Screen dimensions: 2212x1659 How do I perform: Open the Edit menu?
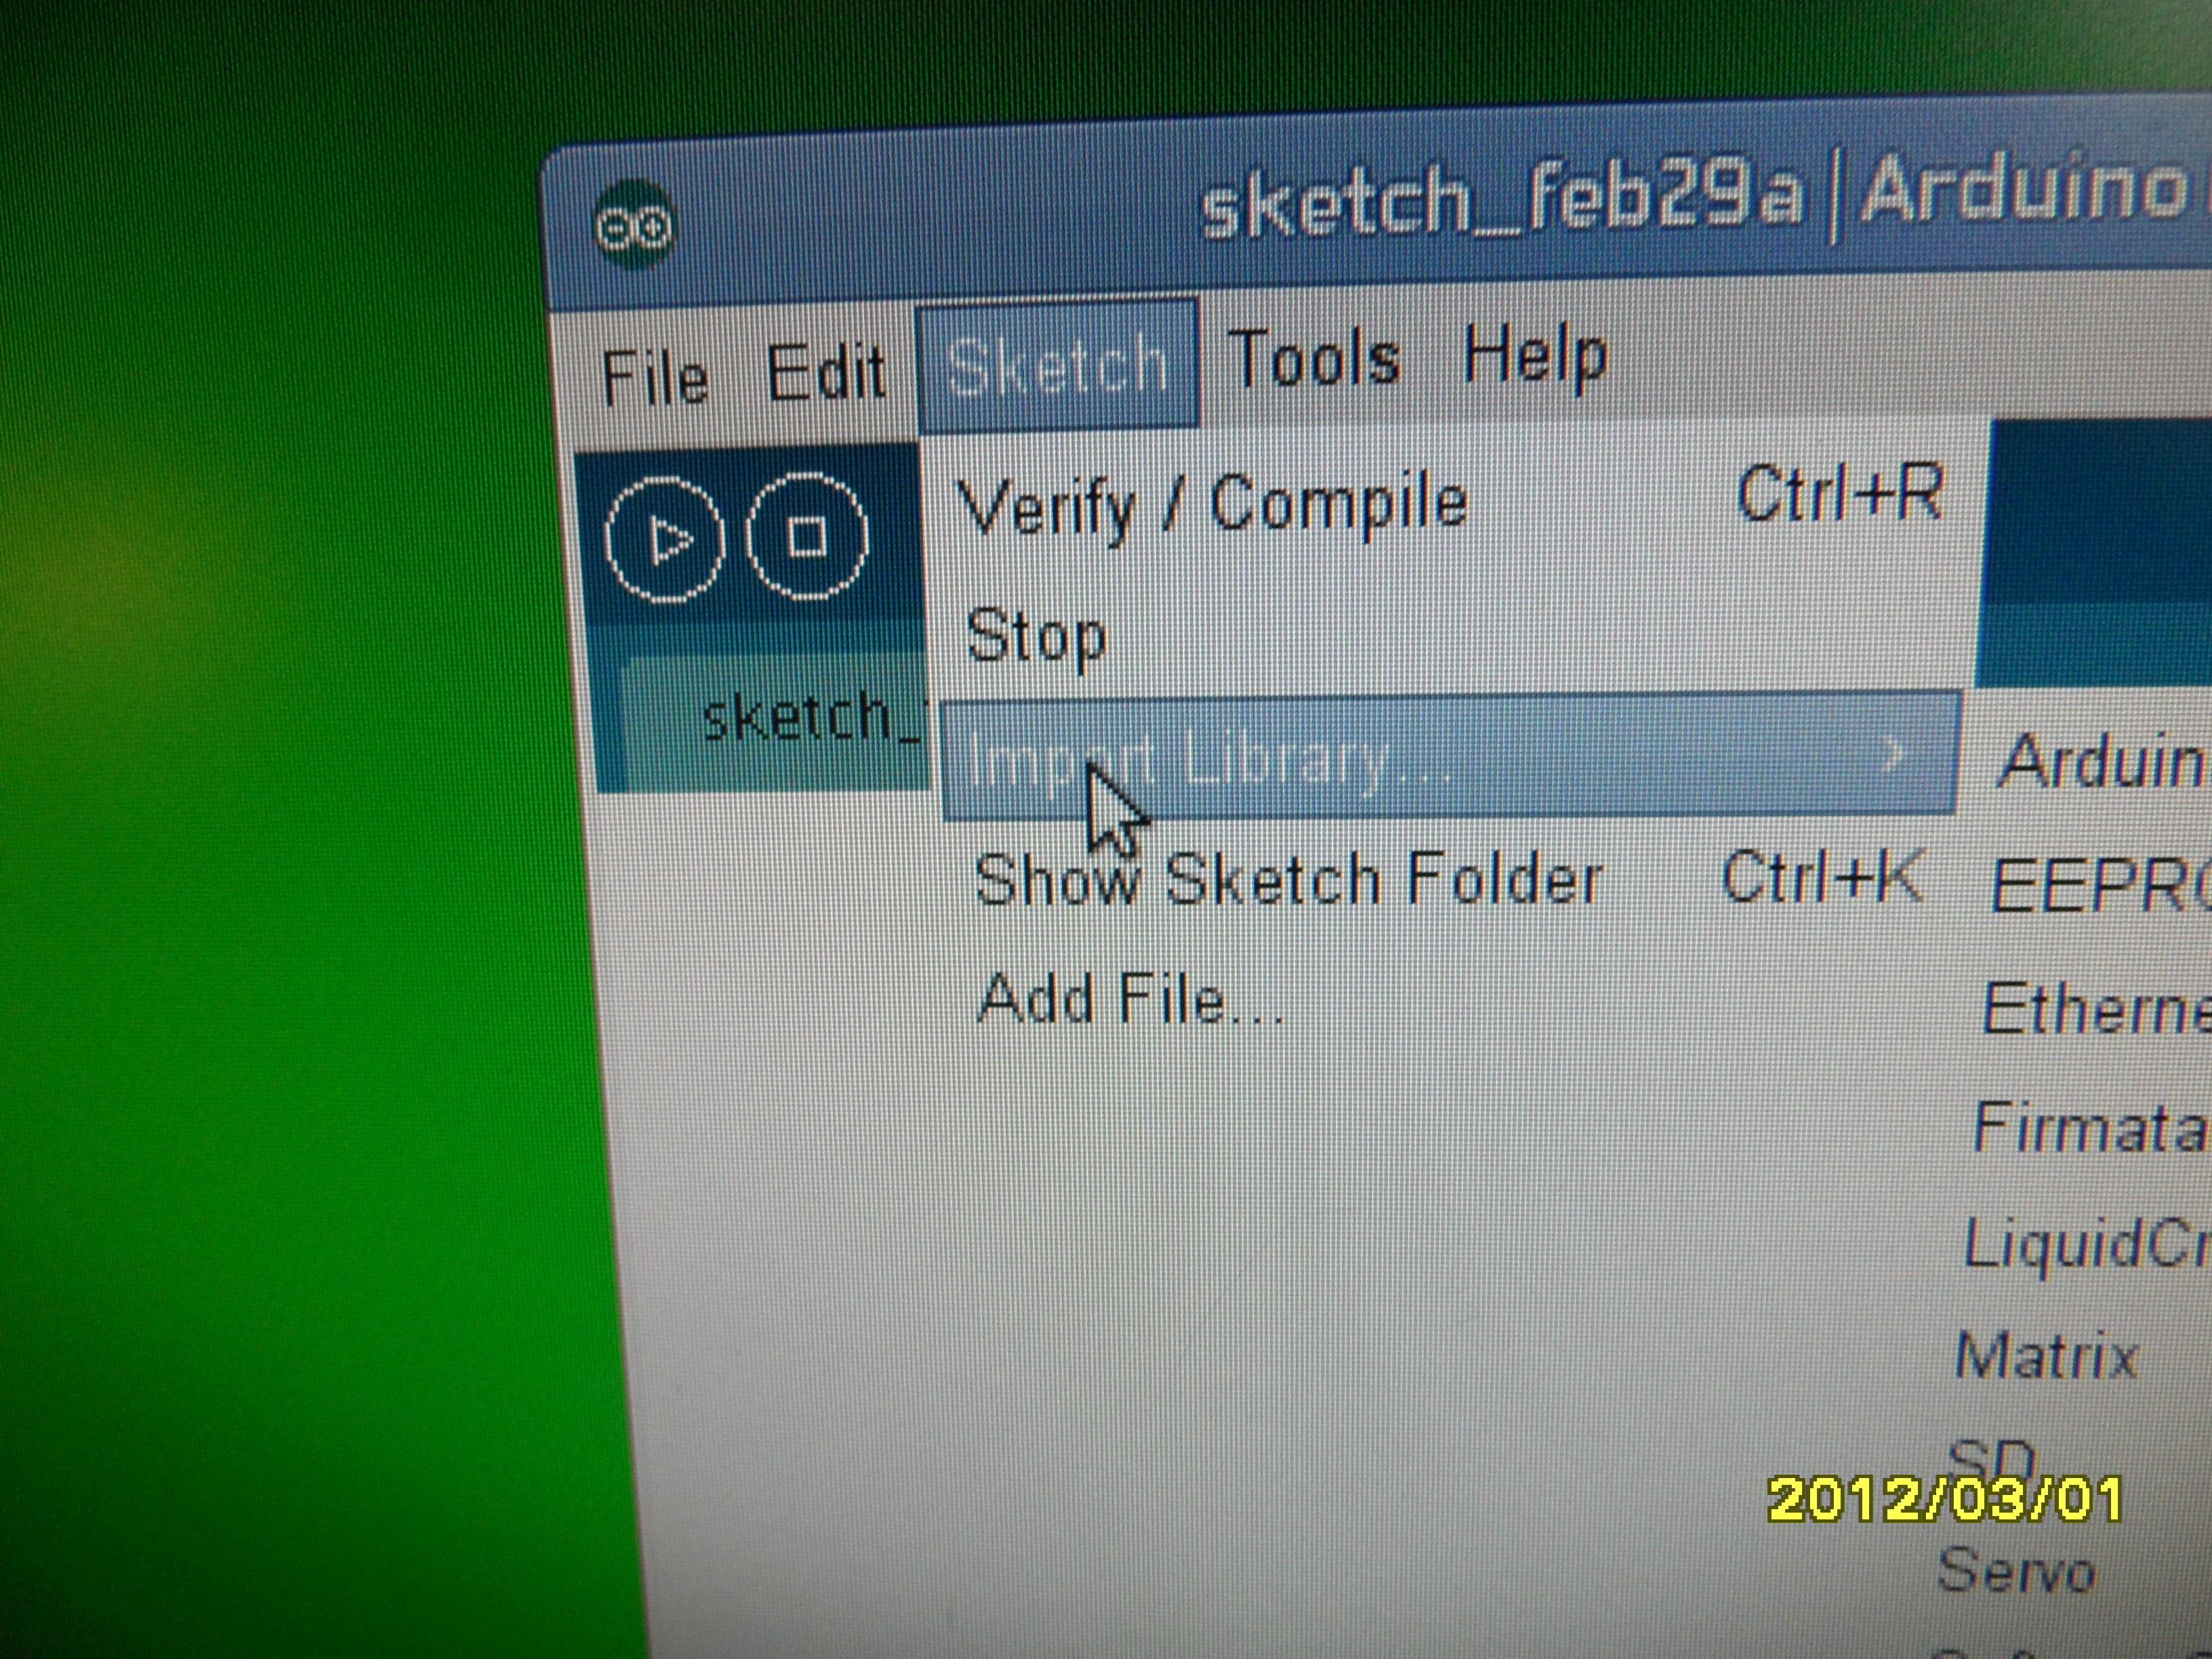[826, 373]
